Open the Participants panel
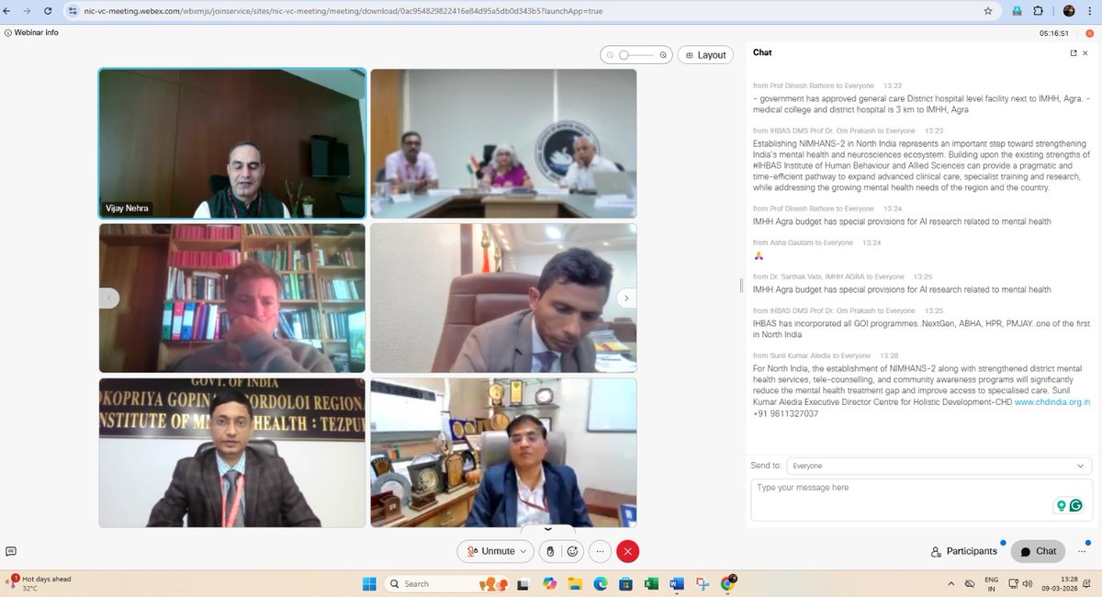 [x=963, y=551]
